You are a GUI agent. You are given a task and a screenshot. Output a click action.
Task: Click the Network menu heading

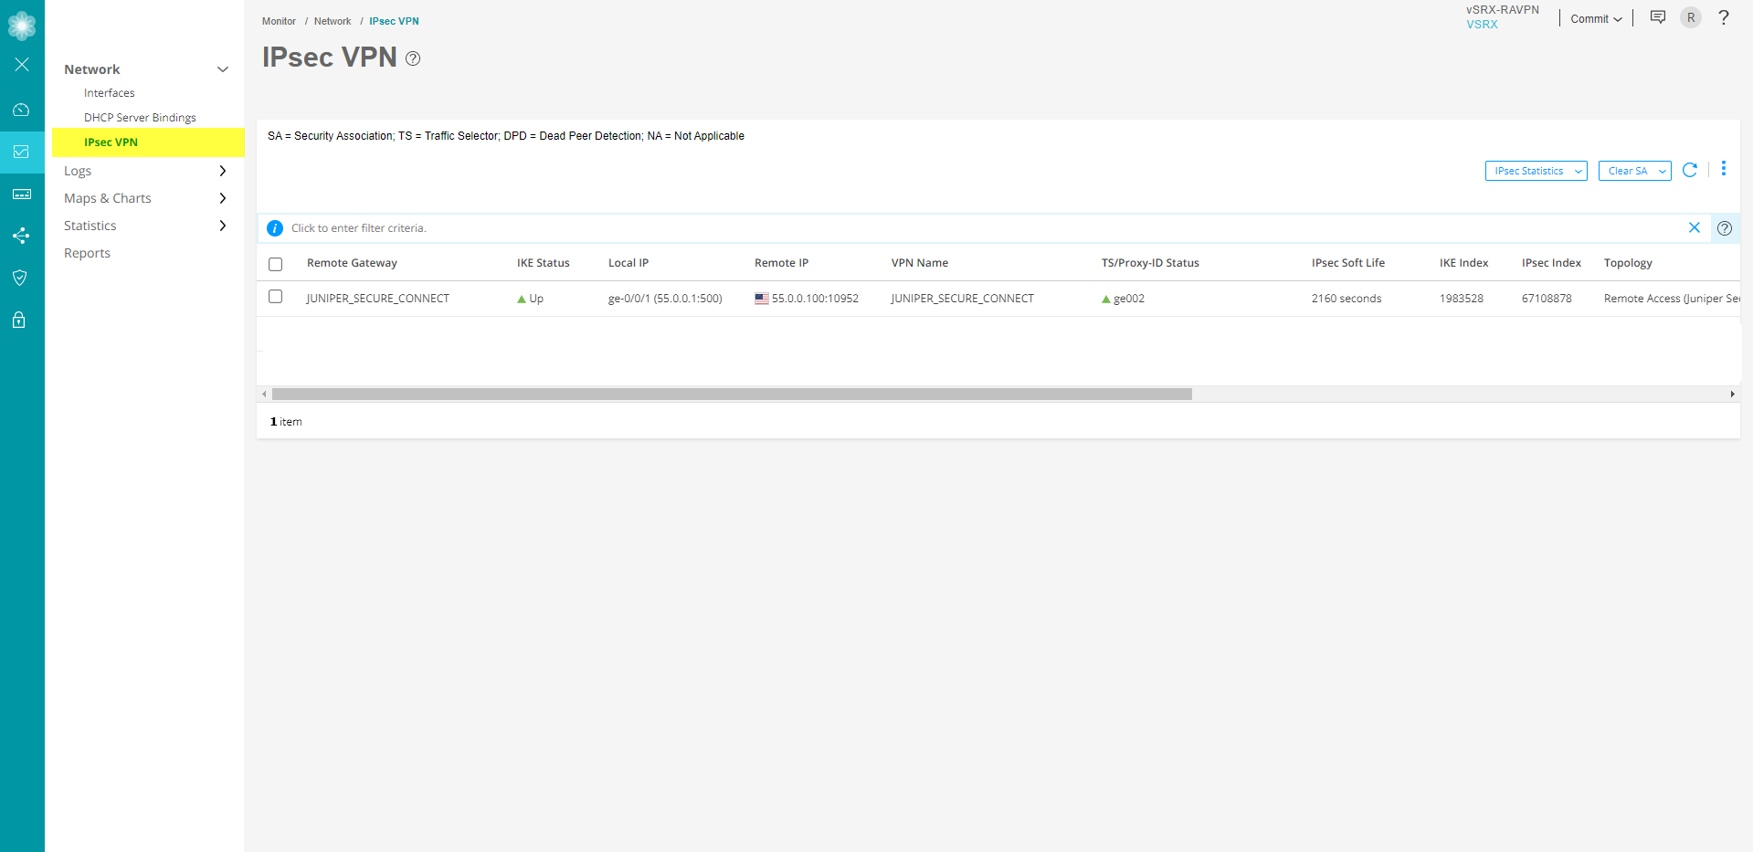point(92,69)
